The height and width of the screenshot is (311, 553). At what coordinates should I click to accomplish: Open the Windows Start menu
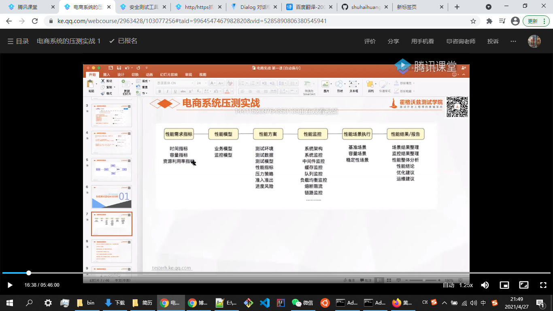10,302
